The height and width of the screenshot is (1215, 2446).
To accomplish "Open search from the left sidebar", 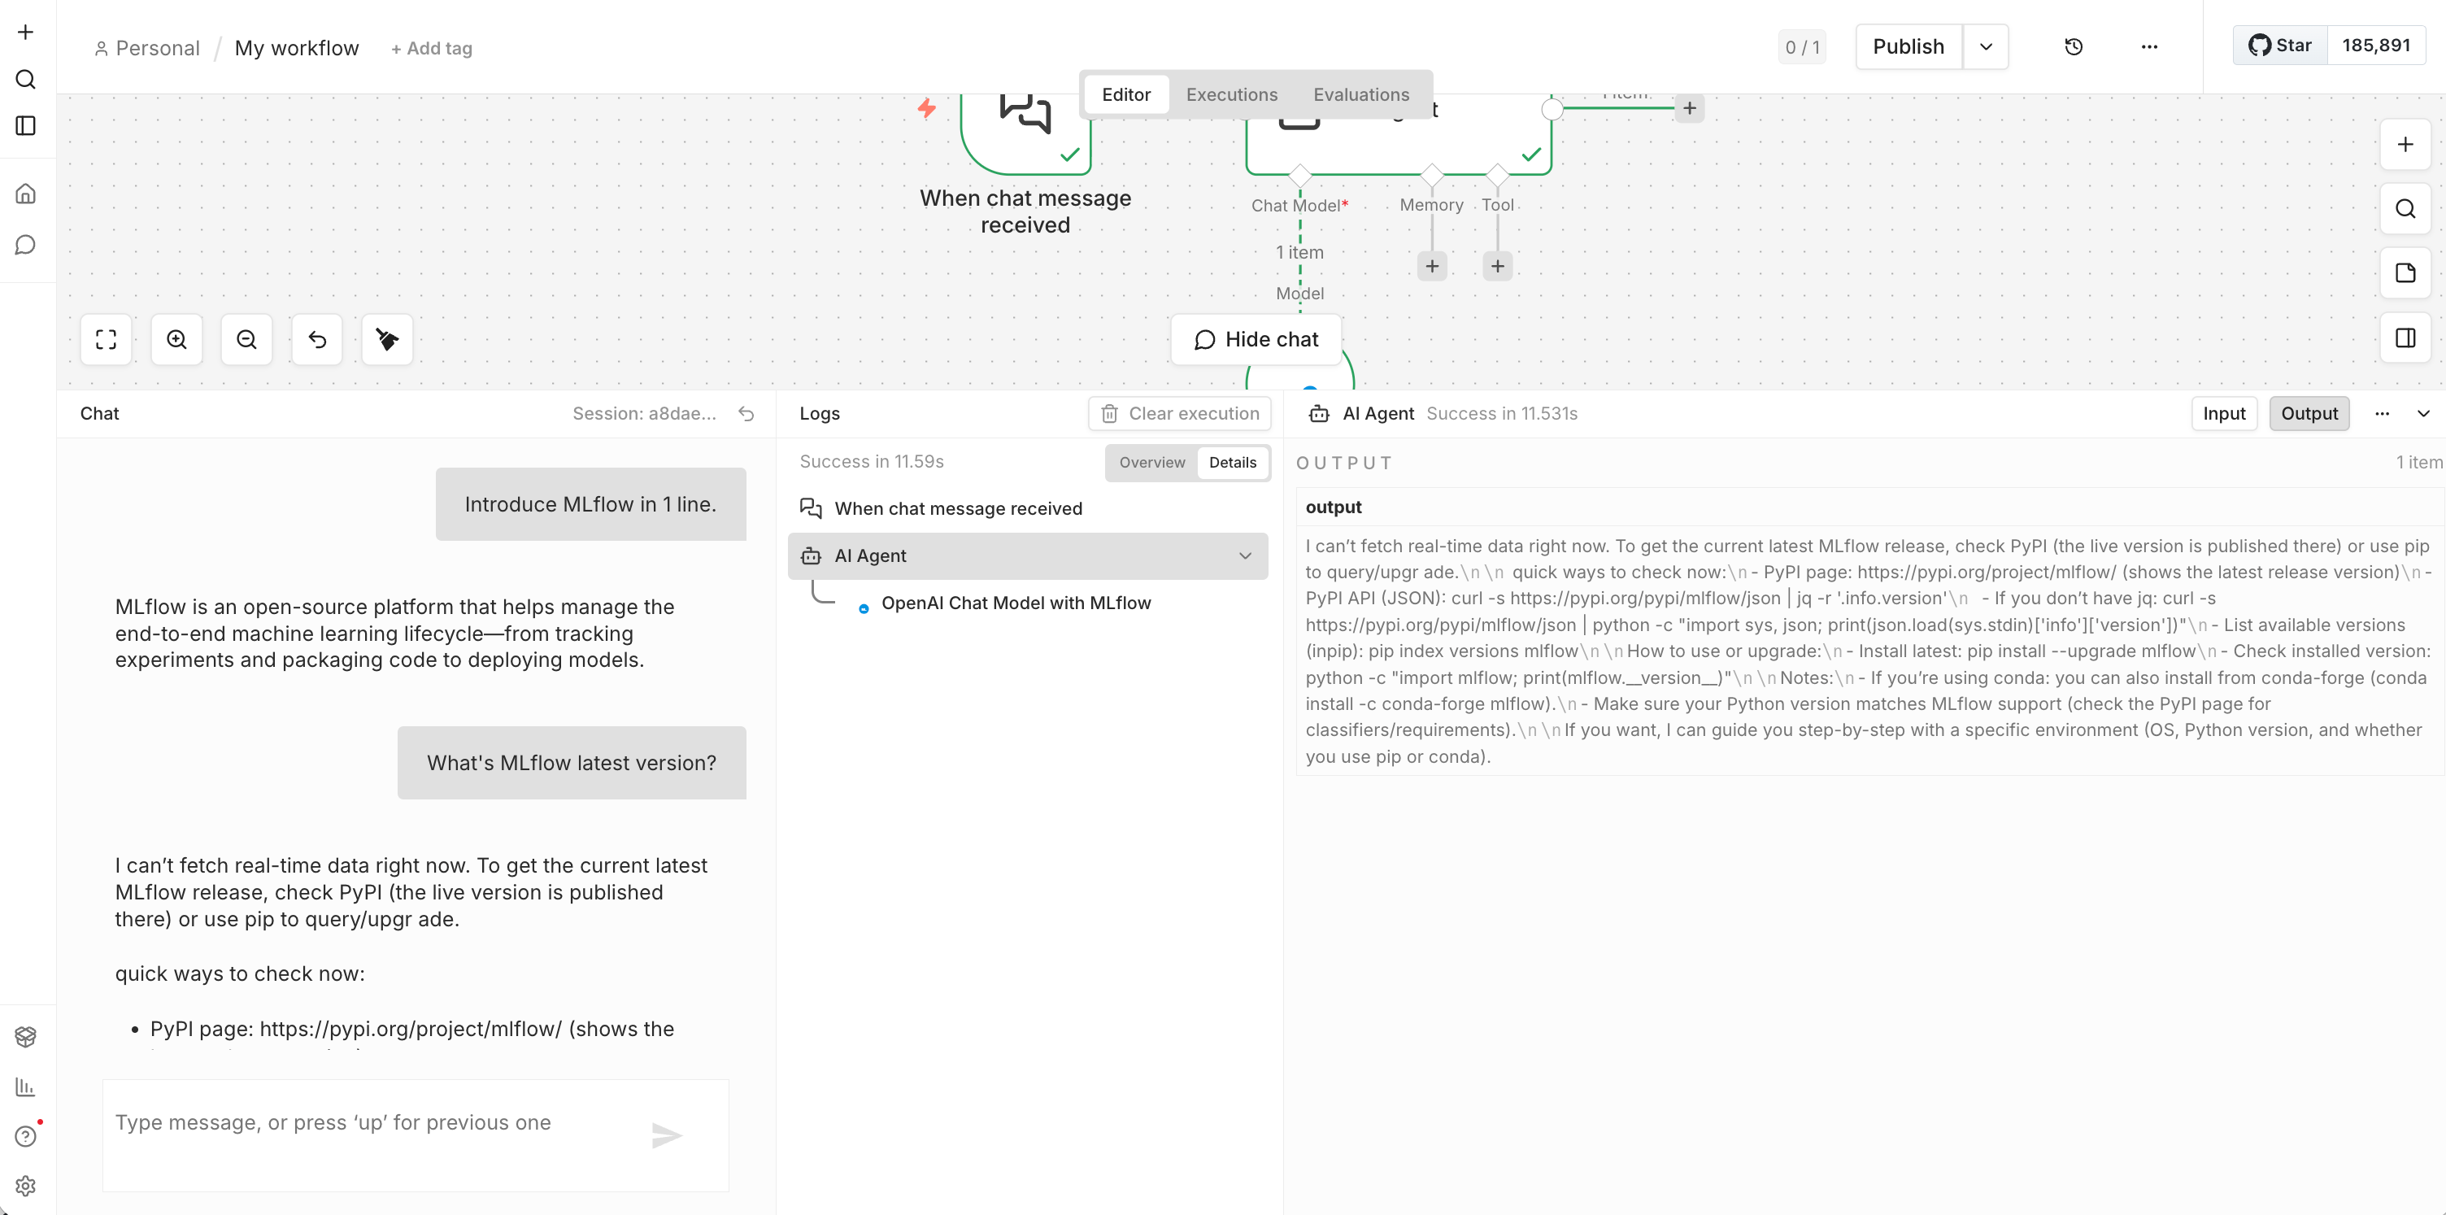I will (26, 79).
